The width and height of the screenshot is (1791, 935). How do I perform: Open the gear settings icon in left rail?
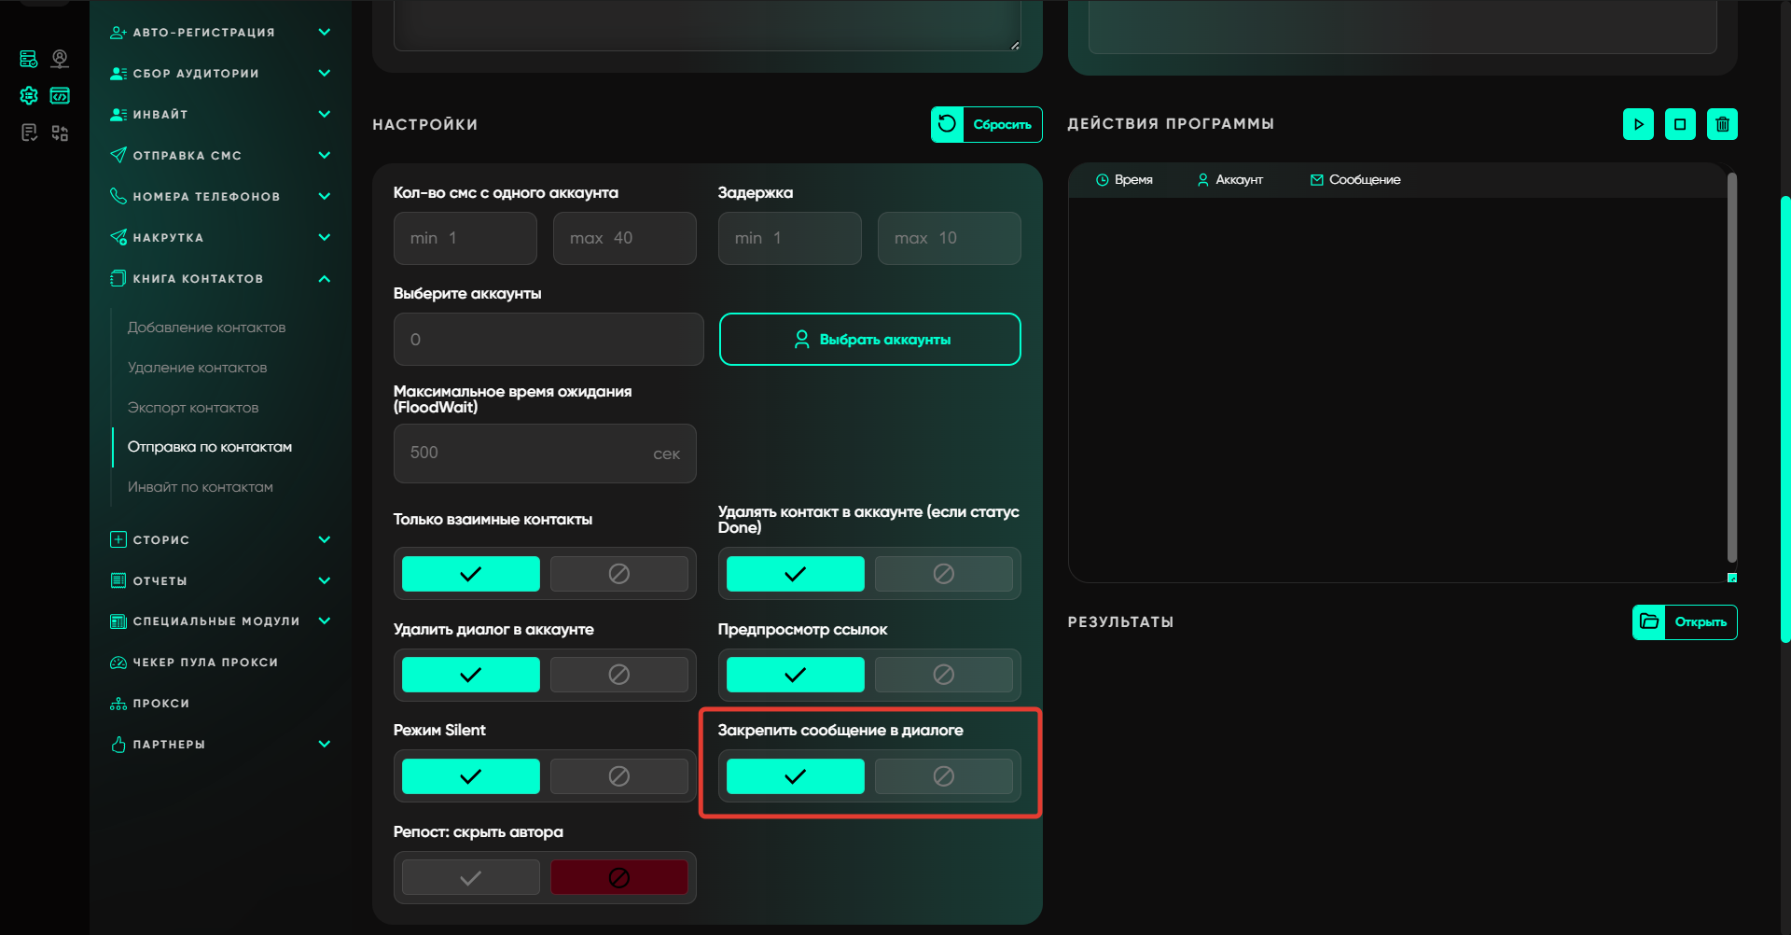(x=29, y=95)
